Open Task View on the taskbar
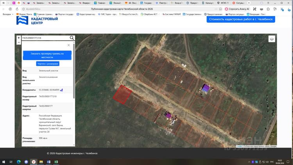 11,162
